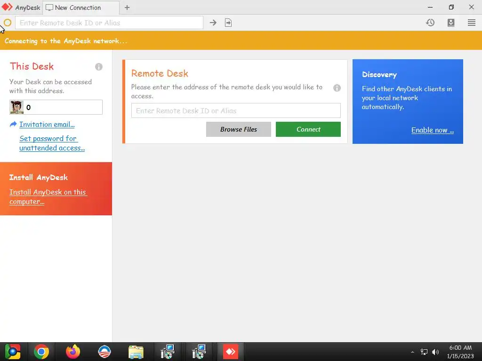This screenshot has height=361, width=482.
Task: Select the This Desk address field showing 0
Action: click(56, 107)
